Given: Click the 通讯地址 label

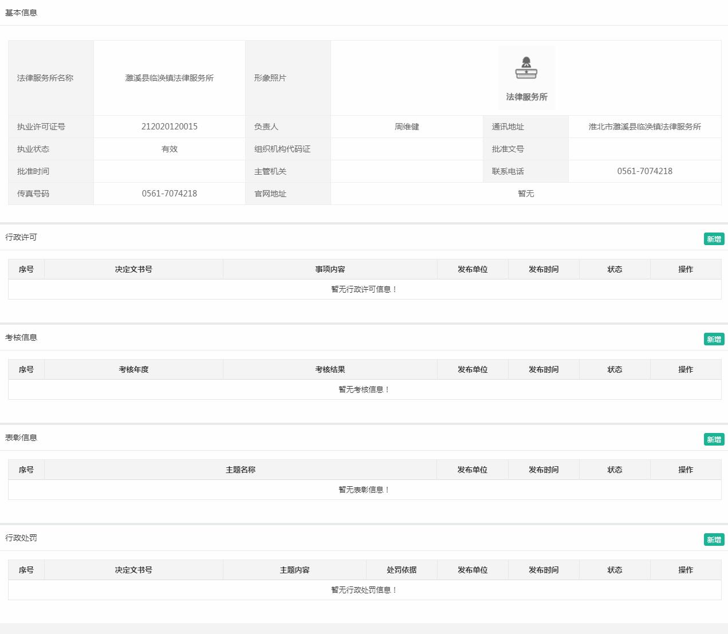Looking at the screenshot, I should click(x=508, y=127).
